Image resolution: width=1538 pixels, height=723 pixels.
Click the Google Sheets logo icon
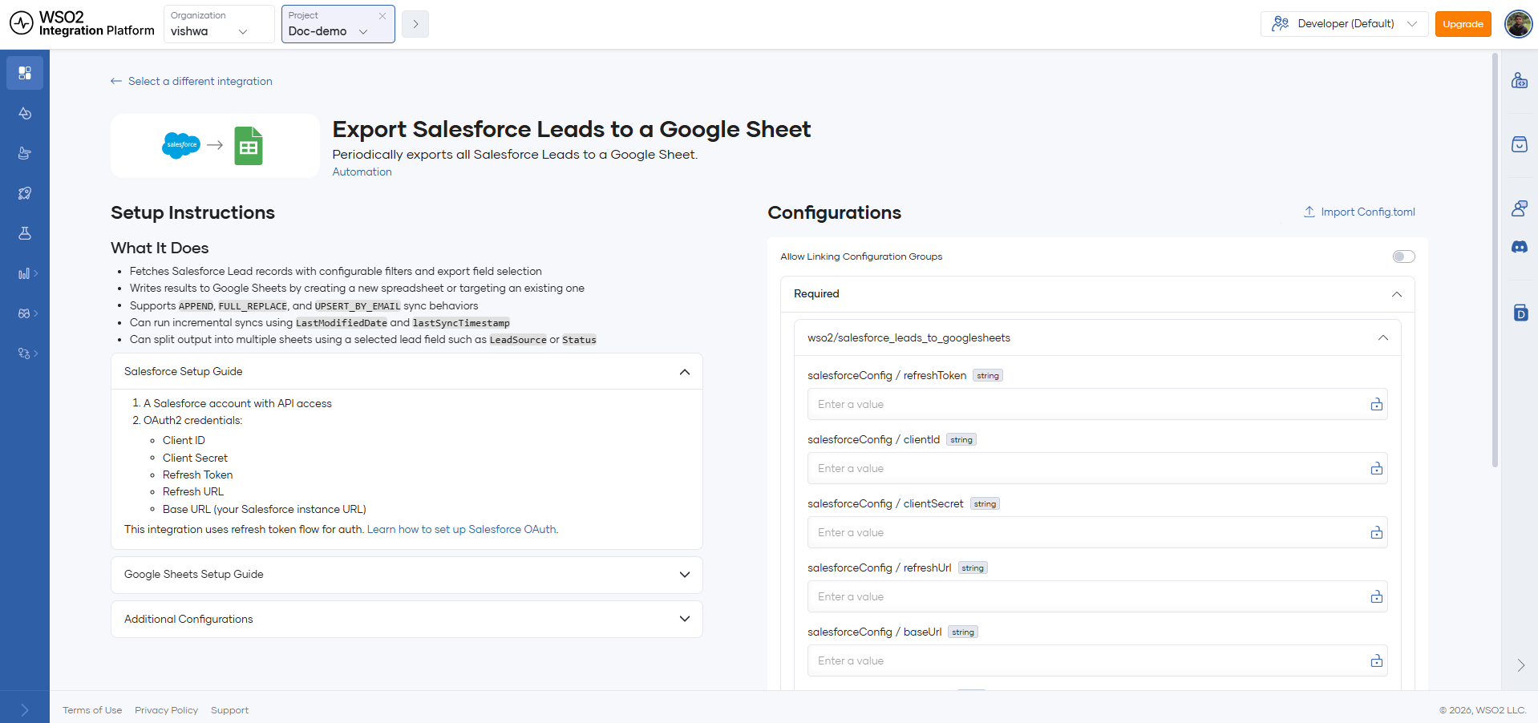pyautogui.click(x=249, y=146)
